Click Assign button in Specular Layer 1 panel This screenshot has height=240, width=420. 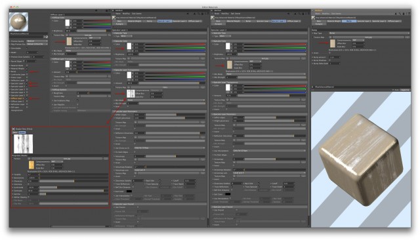point(119,24)
